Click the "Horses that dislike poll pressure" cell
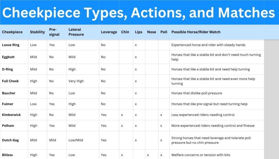This screenshot has height=159, width=279. click(197, 93)
